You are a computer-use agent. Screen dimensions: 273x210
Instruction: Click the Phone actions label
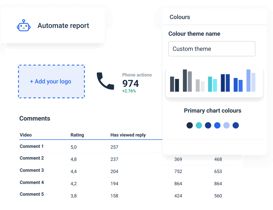[x=137, y=75]
